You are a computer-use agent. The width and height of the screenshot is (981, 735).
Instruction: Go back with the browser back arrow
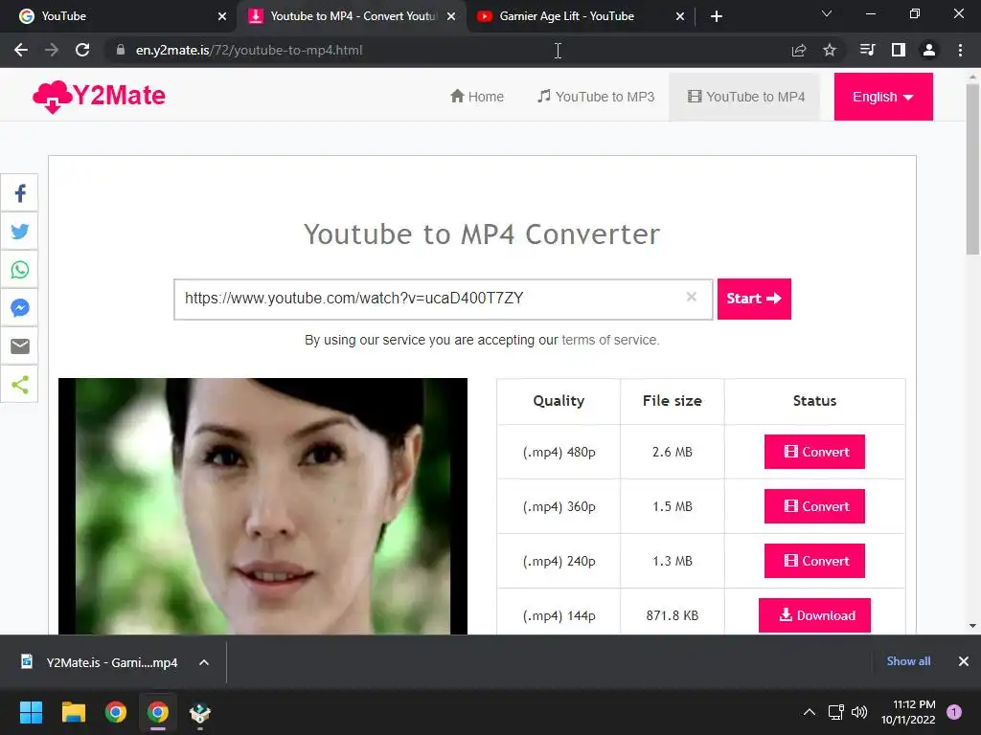(x=21, y=50)
